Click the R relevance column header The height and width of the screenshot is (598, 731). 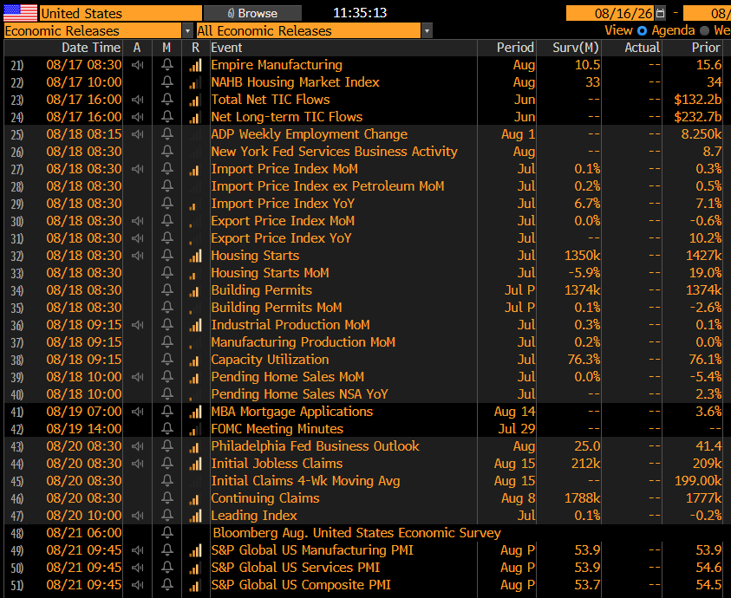coord(195,48)
